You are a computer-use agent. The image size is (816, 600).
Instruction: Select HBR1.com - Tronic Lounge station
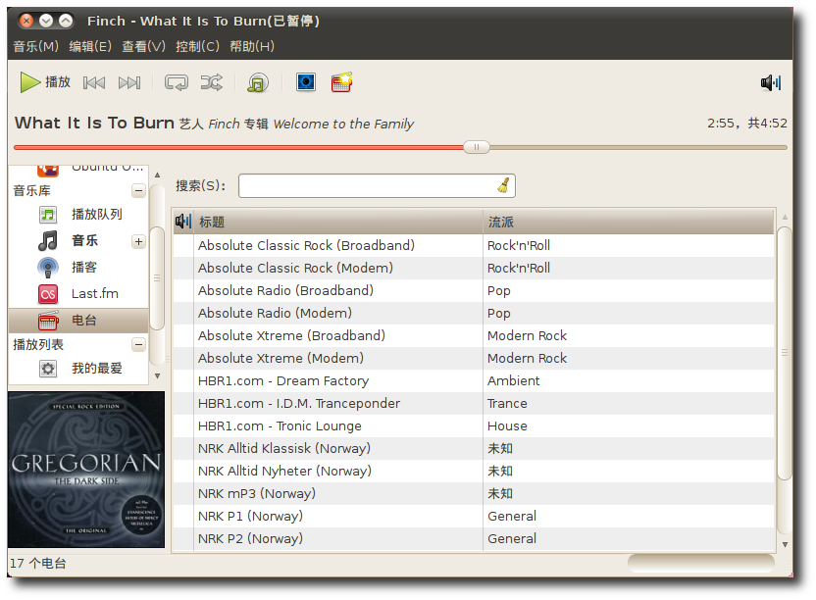click(473, 426)
